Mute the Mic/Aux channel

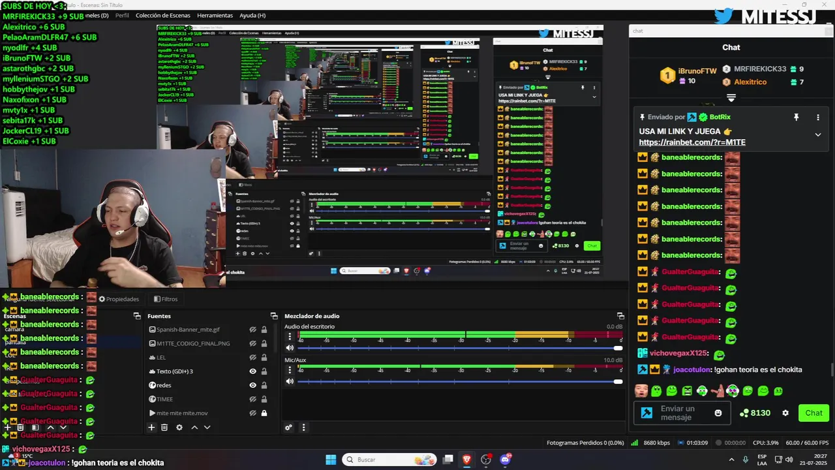click(290, 381)
